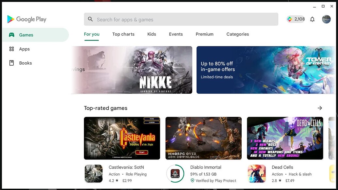Click the Play Points 2,108 badge
338x190 pixels.
click(x=296, y=19)
